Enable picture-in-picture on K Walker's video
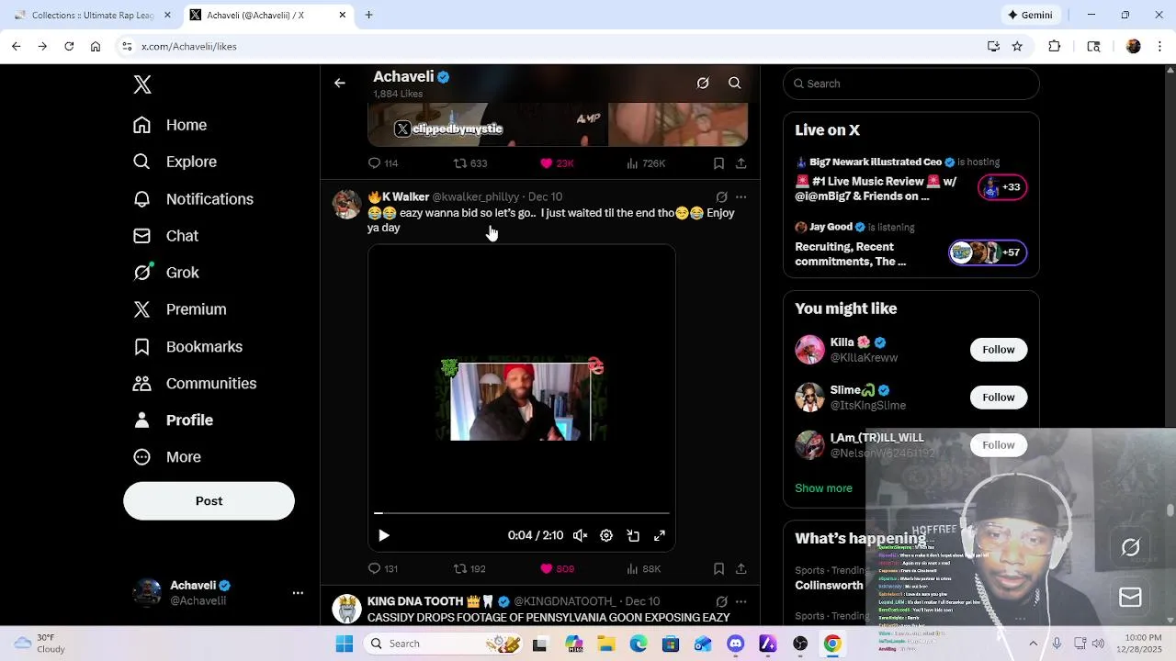Image resolution: width=1176 pixels, height=661 pixels. coord(633,536)
